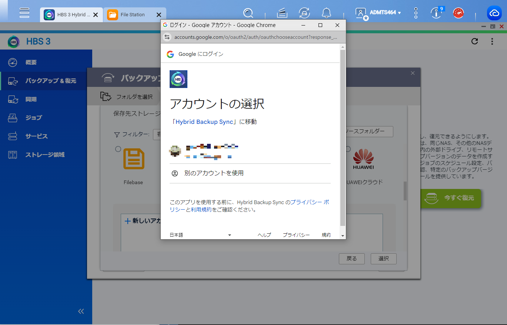The height and width of the screenshot is (325, 507).
Task: Open external devices icon in top bar
Action: coord(304,13)
